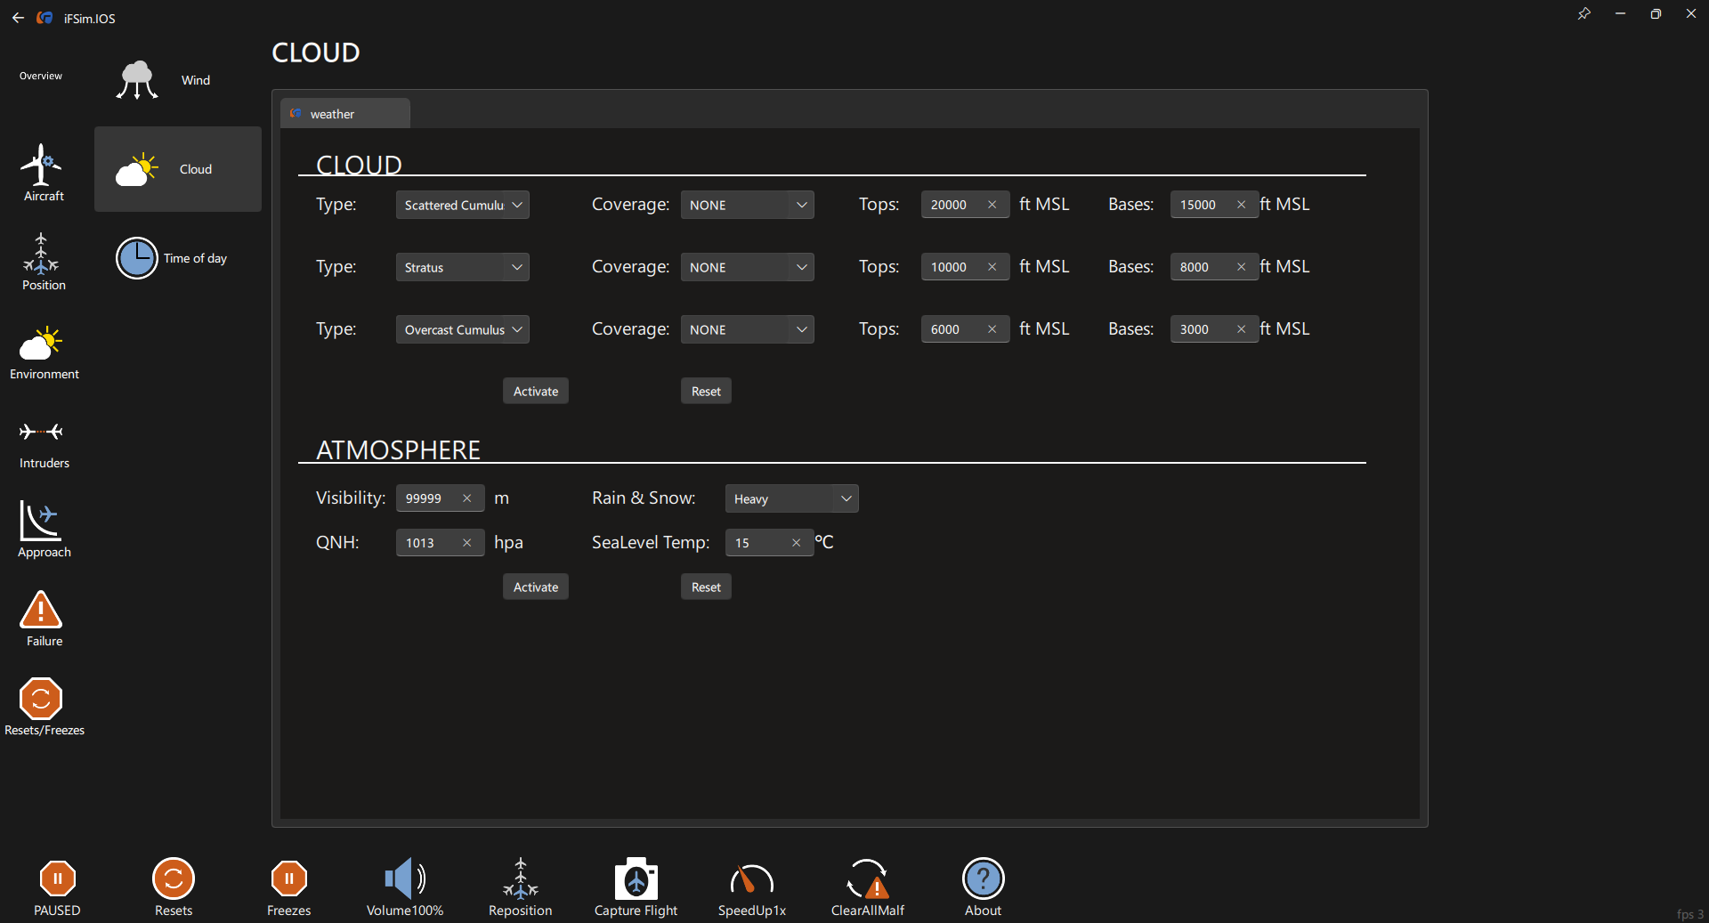Click the Capture Flight camera icon
This screenshot has height=923, width=1709.
click(x=636, y=881)
